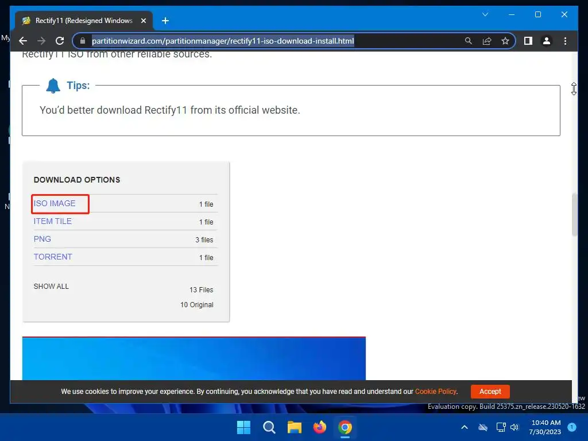588x441 pixels.
Task: Open volume speaker tray icon
Action: click(514, 427)
